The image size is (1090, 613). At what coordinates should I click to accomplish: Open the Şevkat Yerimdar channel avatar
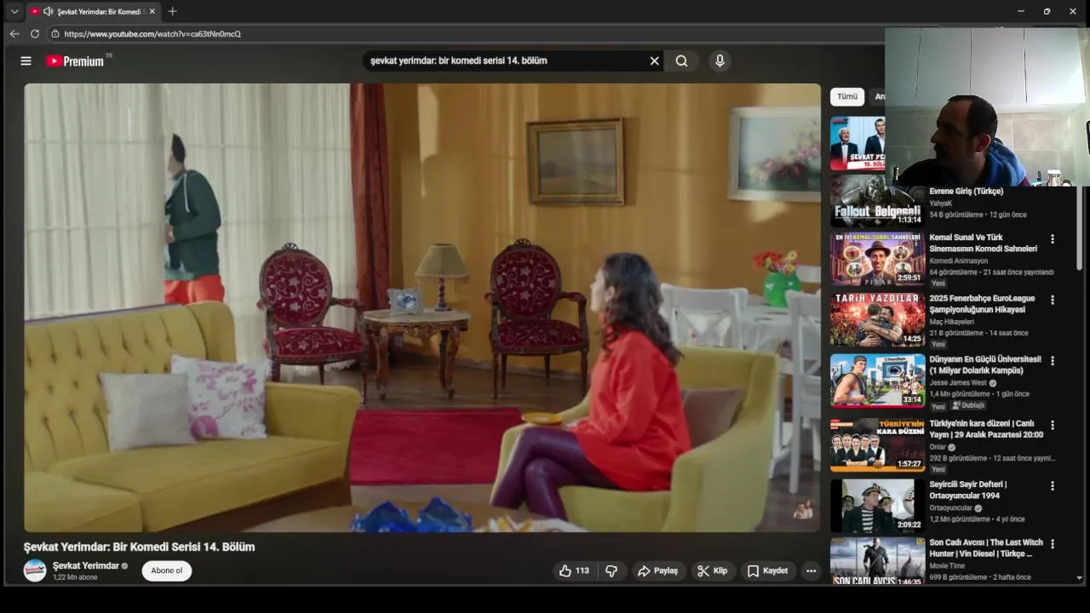coord(35,570)
